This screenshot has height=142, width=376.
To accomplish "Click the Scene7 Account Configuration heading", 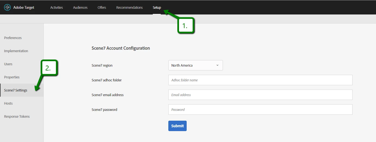I will point(121,48).
